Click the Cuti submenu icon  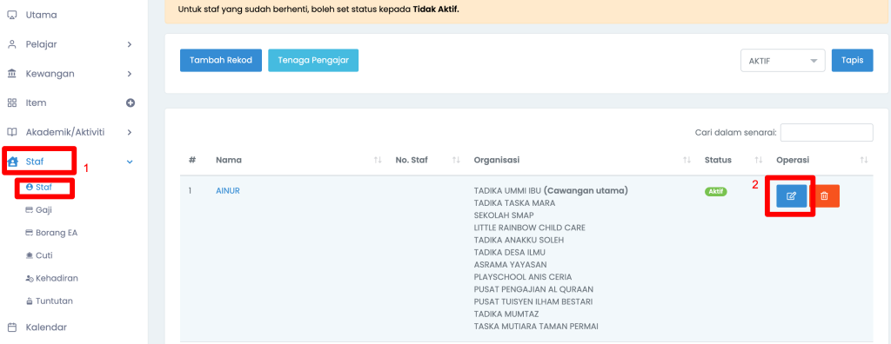click(30, 255)
